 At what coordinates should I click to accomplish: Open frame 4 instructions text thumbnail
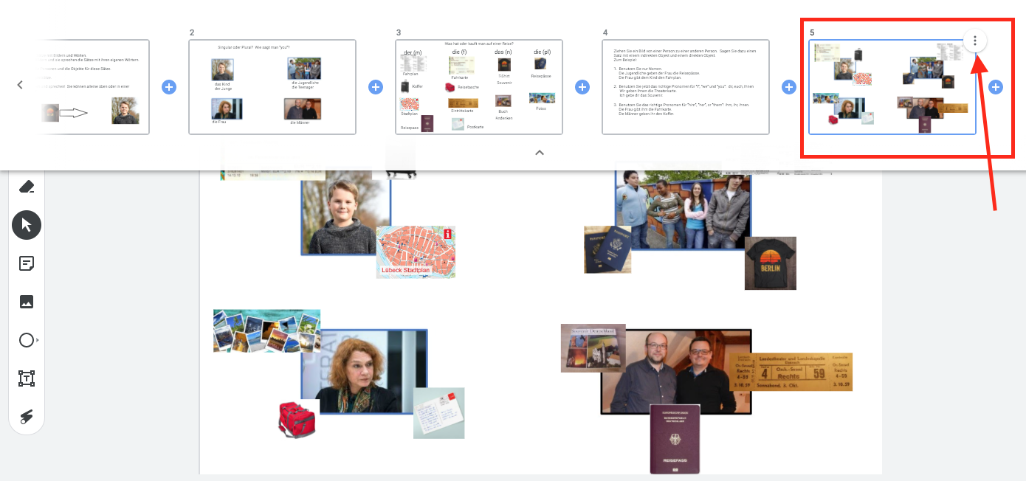click(x=686, y=87)
